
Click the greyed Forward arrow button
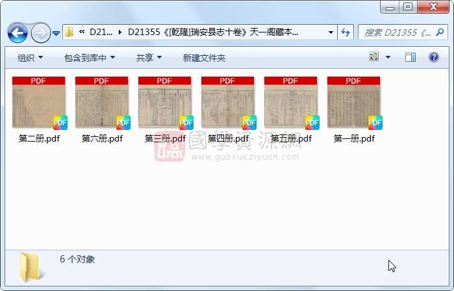click(x=40, y=33)
